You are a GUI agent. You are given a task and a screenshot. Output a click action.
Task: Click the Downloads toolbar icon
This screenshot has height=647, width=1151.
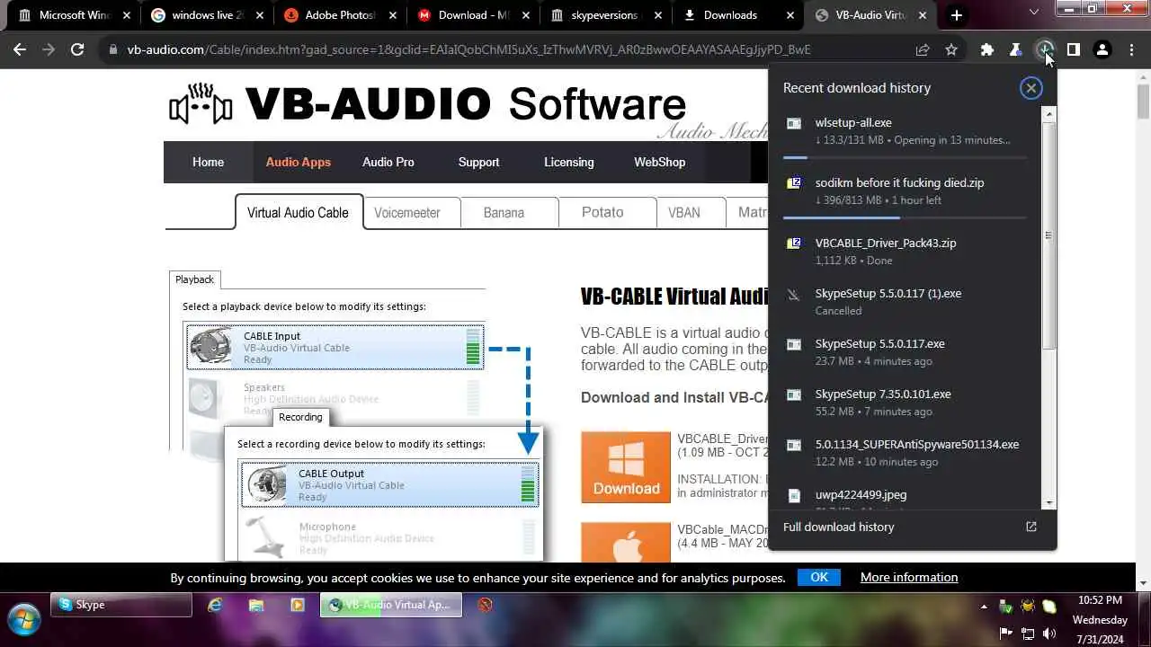tap(1045, 50)
